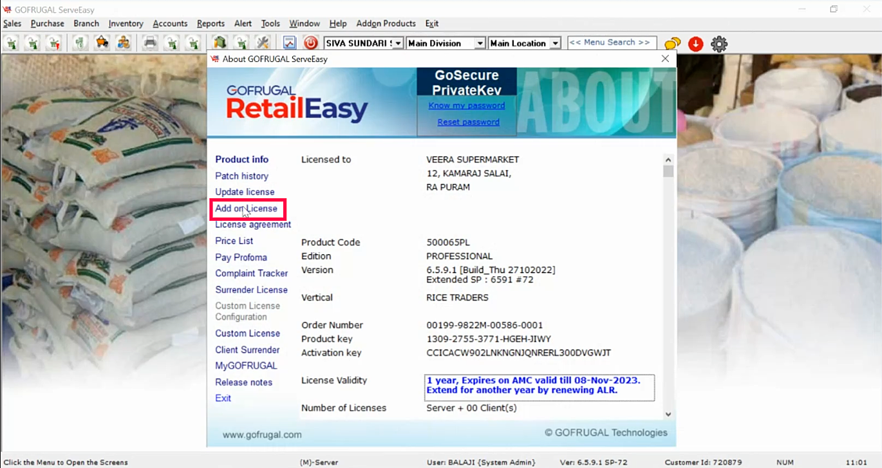The height and width of the screenshot is (468, 882).
Task: Click the VEERA SUPERMARKET licensee name
Action: pos(473,160)
